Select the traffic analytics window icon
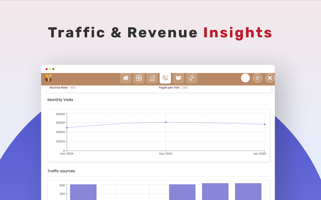This screenshot has height=200, width=321. click(x=165, y=78)
